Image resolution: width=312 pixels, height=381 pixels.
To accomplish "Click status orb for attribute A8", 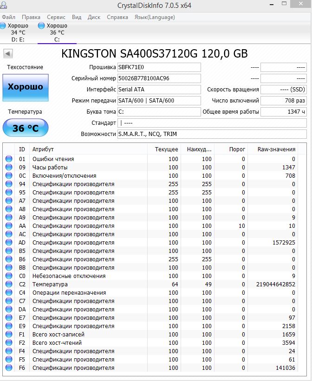I will click(x=9, y=209).
